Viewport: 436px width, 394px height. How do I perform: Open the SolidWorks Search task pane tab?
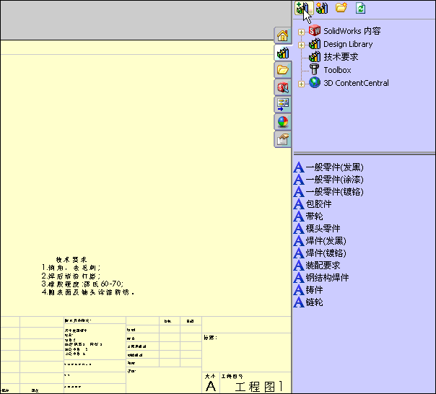(282, 87)
